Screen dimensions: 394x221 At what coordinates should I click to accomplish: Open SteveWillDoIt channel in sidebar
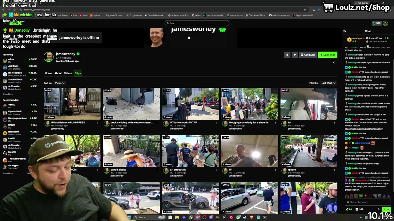pos(19,81)
